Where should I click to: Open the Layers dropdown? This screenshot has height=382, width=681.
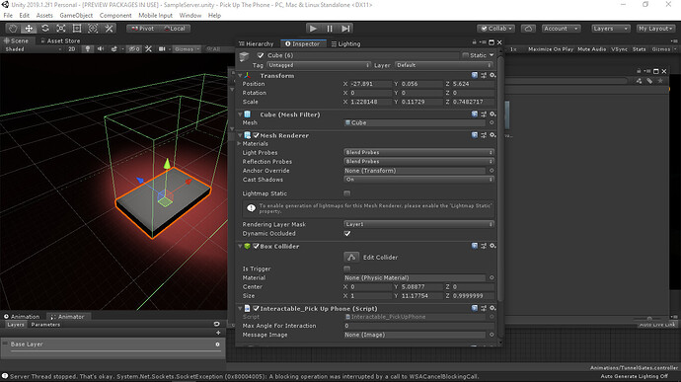tap(610, 29)
